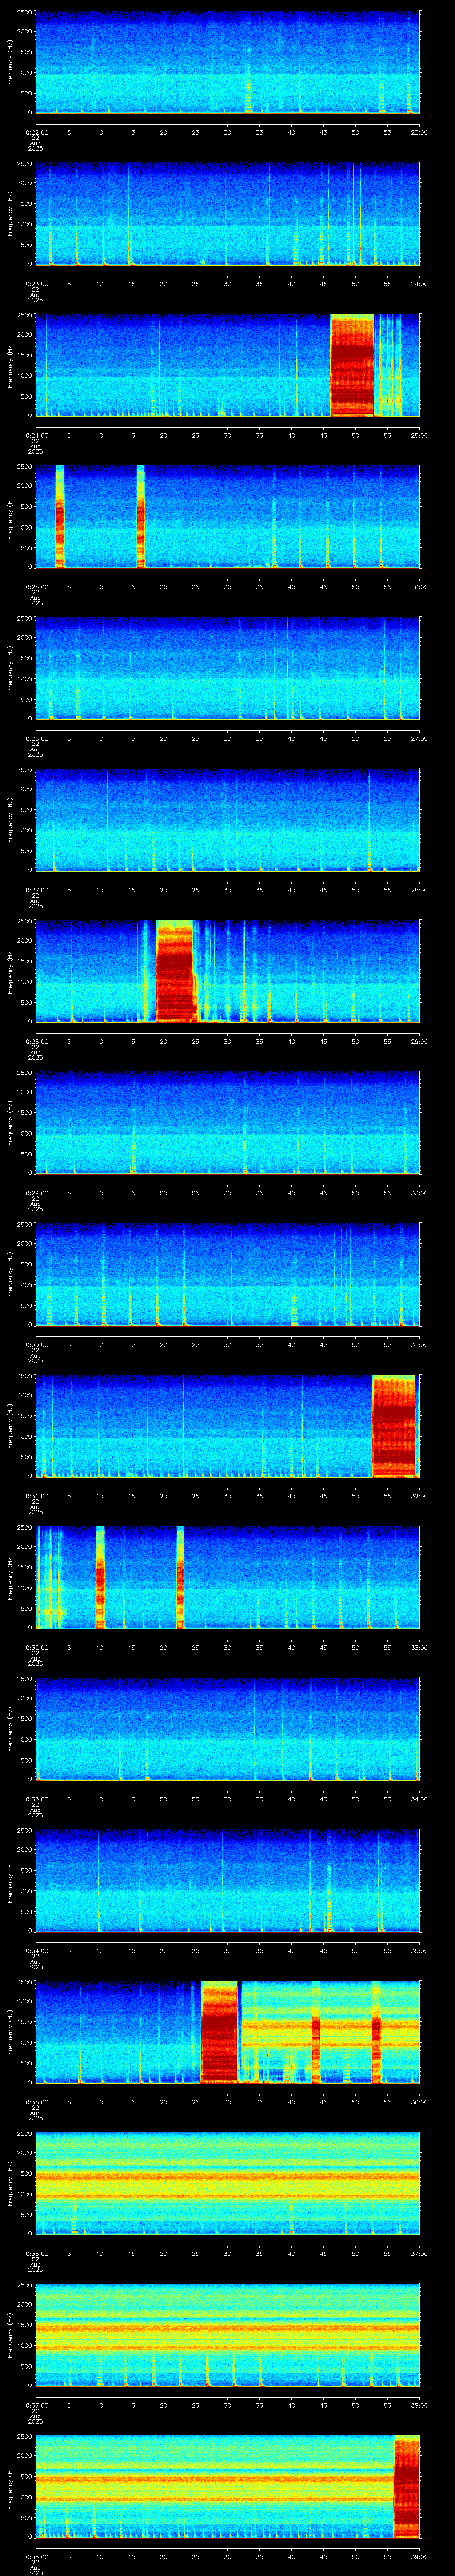Open the spectrogram panel starting at 0:26:00
455x2576 pixels.
(227, 668)
